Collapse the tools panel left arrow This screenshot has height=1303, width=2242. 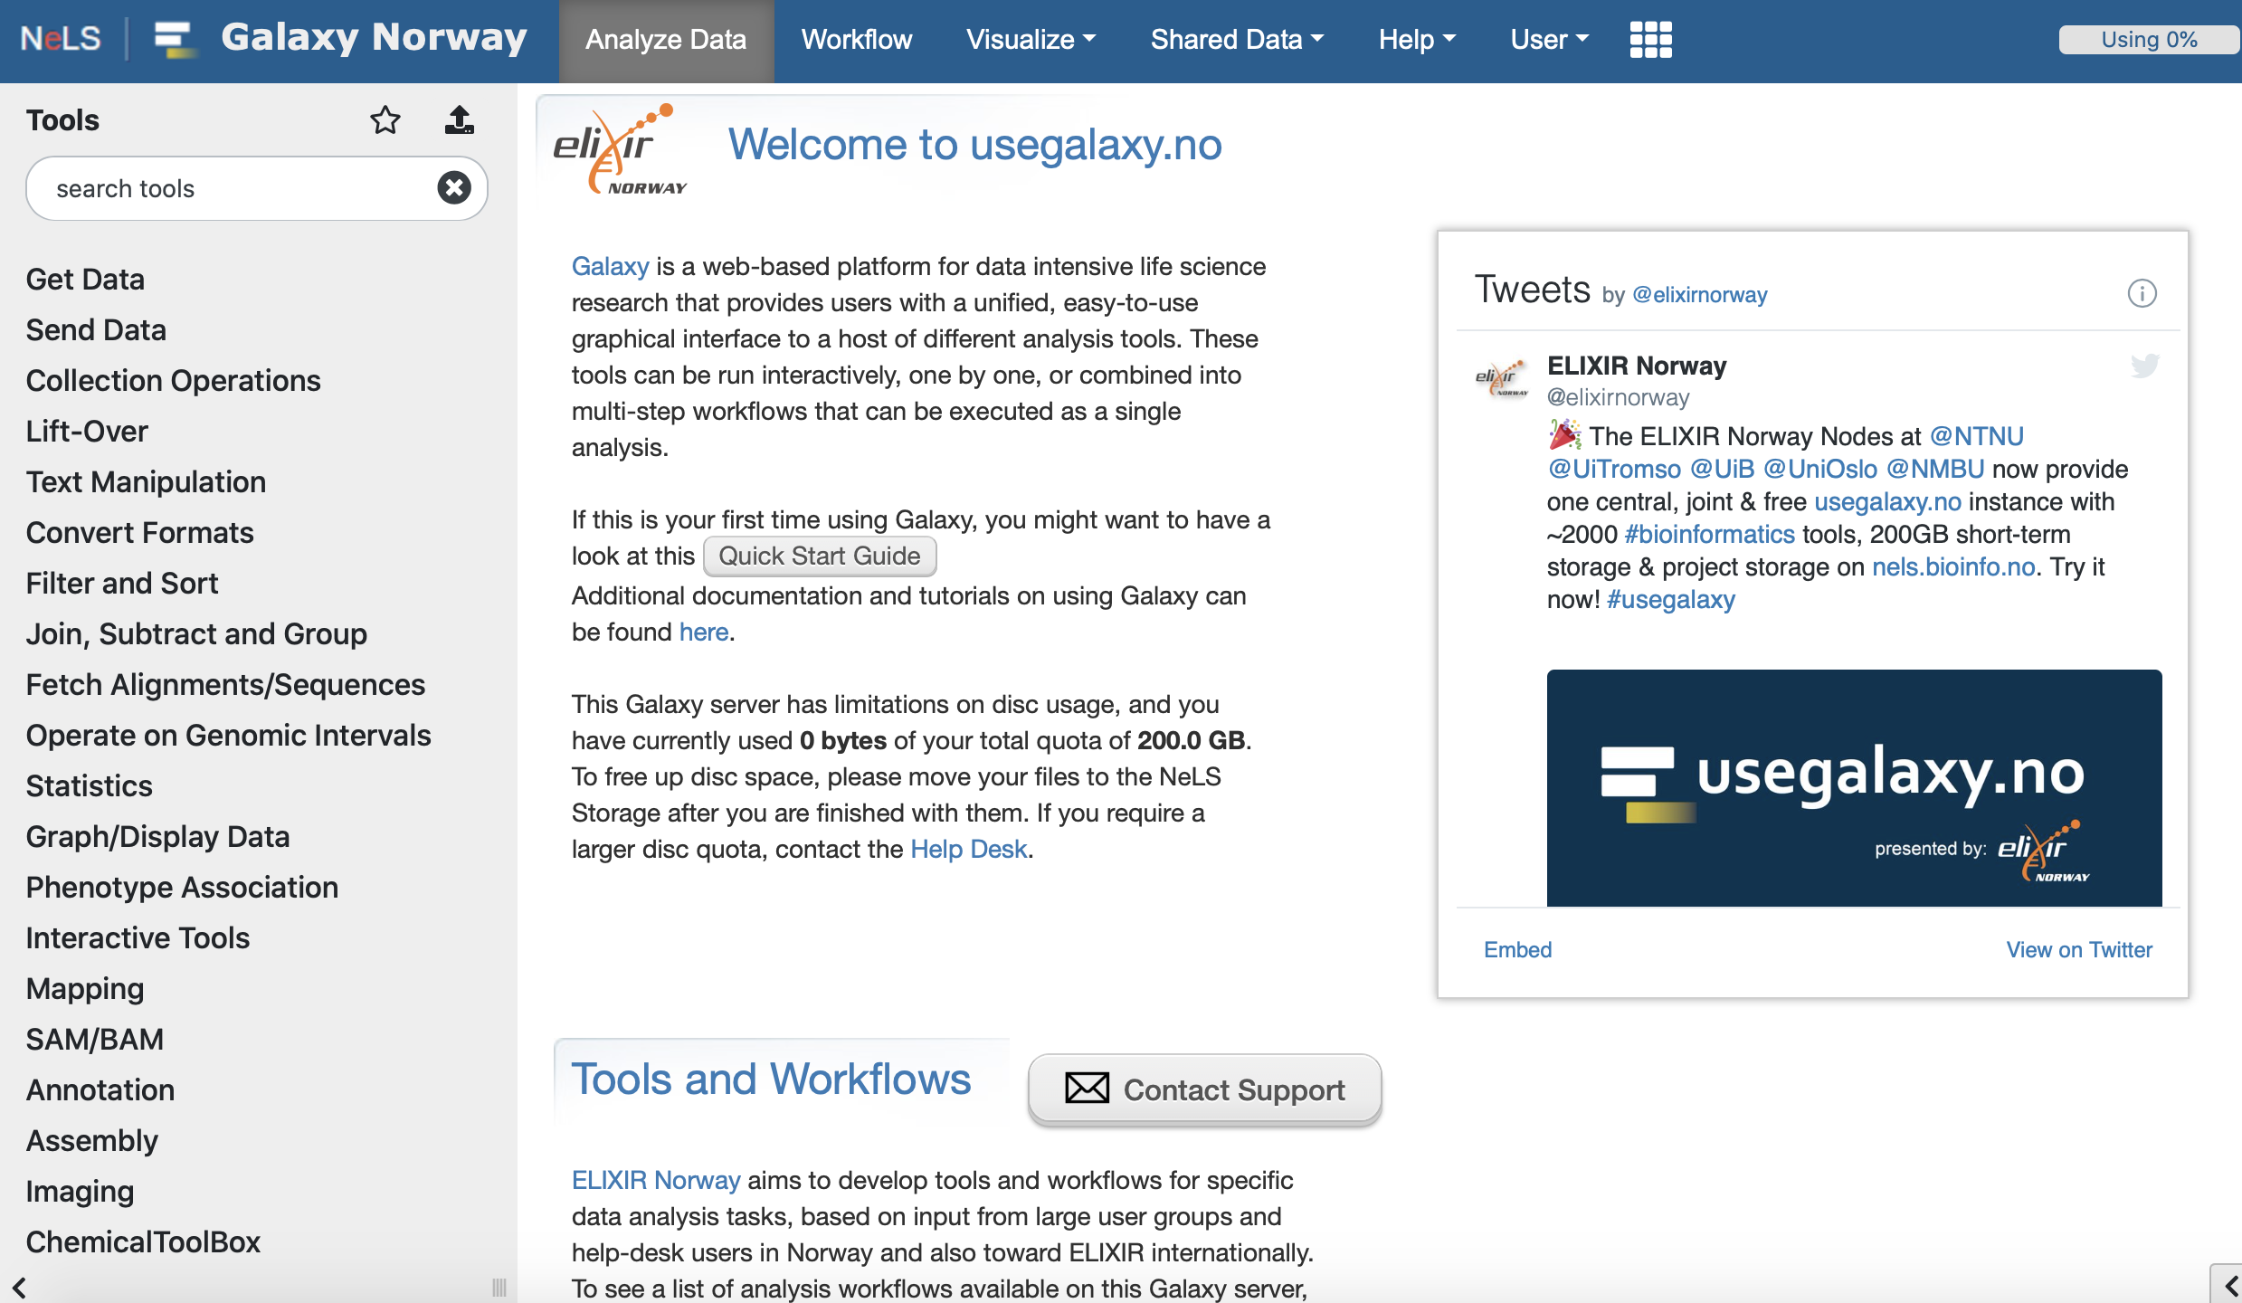19,1287
